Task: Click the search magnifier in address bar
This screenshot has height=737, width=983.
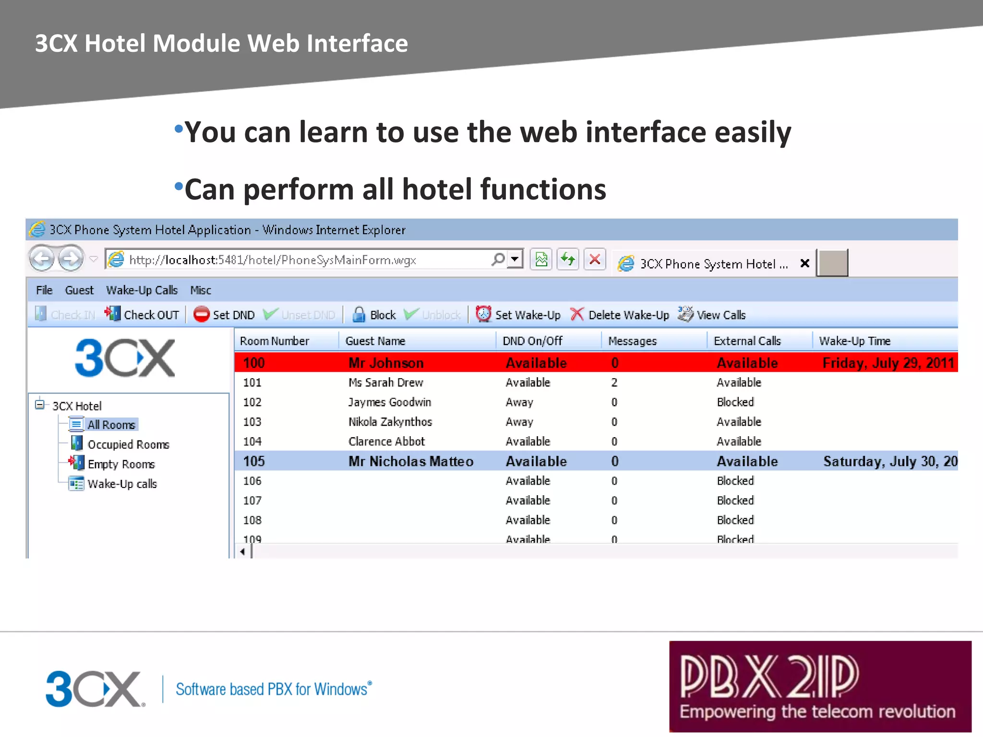Action: coord(498,259)
